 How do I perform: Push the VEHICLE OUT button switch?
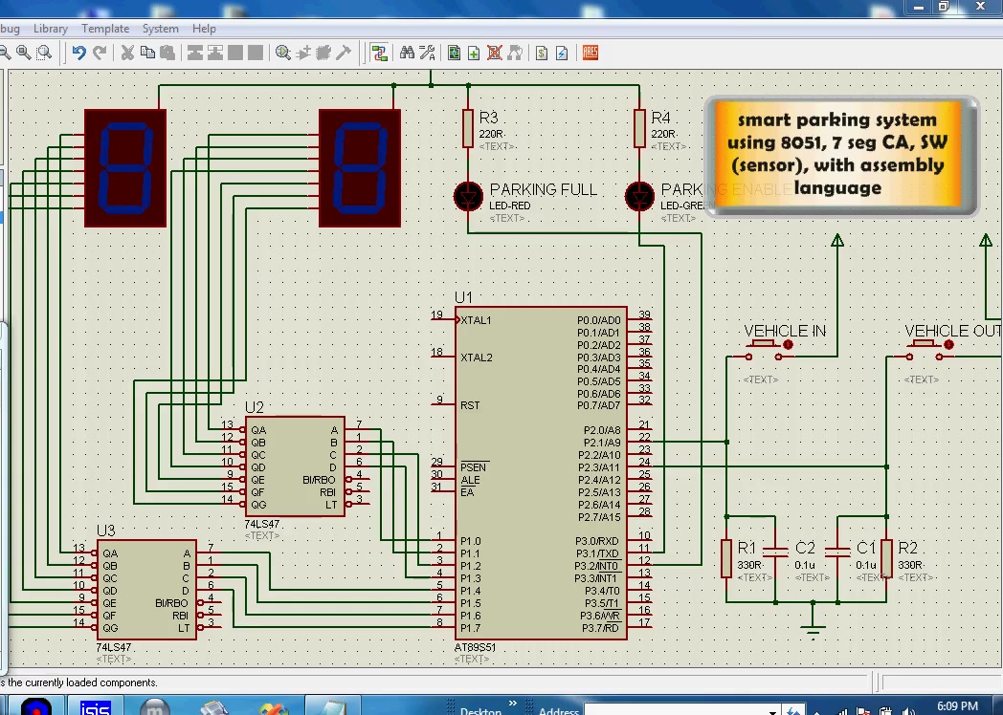924,352
